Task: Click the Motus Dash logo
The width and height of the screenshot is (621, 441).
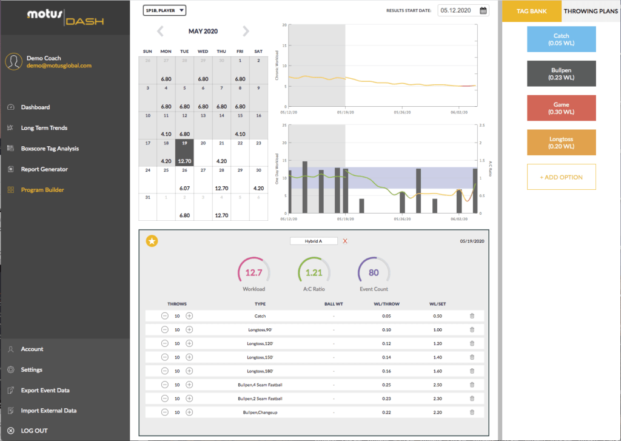Action: 65,18
